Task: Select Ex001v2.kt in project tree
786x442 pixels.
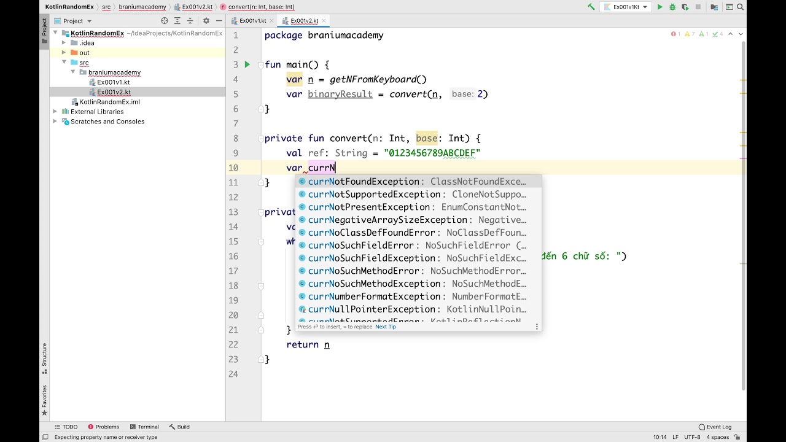Action: point(113,92)
